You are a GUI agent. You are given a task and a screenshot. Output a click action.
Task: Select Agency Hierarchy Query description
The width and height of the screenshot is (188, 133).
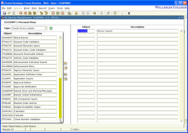(x=35, y=70)
